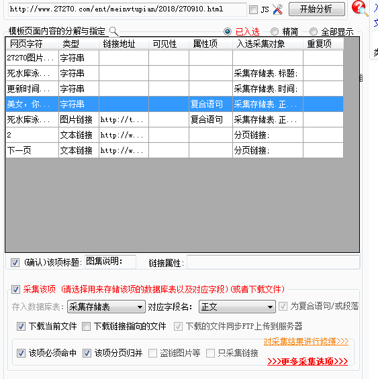Viewport: 378px width, 379px height.
Task: Click the URL address input field
Action: click(128, 9)
